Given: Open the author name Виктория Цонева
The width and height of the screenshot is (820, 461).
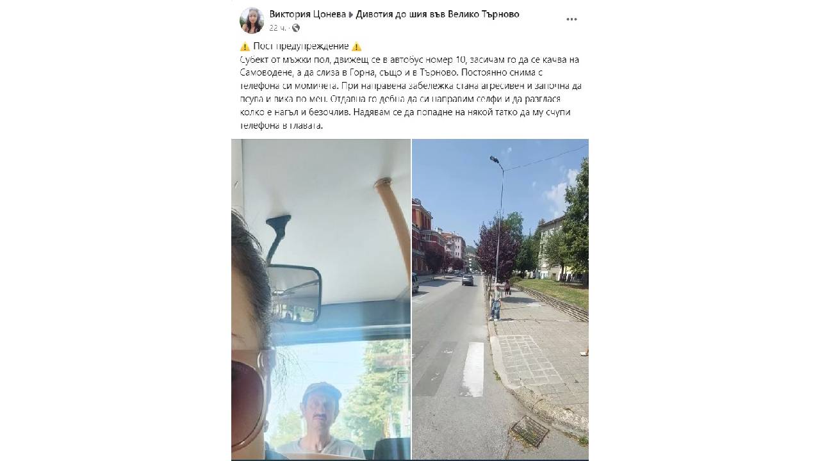Looking at the screenshot, I should pyautogui.click(x=307, y=14).
